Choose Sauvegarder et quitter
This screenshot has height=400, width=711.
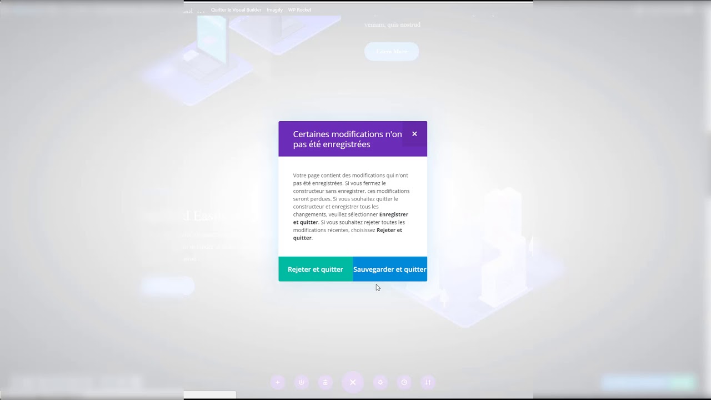(390, 269)
